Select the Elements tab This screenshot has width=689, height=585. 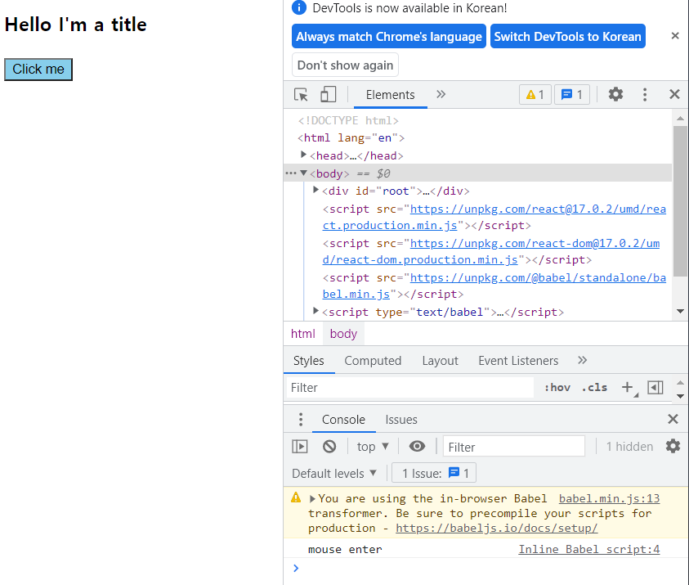[x=390, y=95]
